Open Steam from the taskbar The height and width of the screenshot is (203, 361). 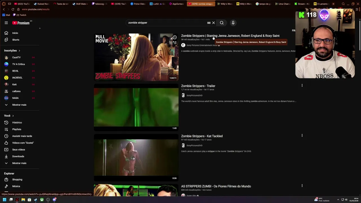[x=36, y=200]
